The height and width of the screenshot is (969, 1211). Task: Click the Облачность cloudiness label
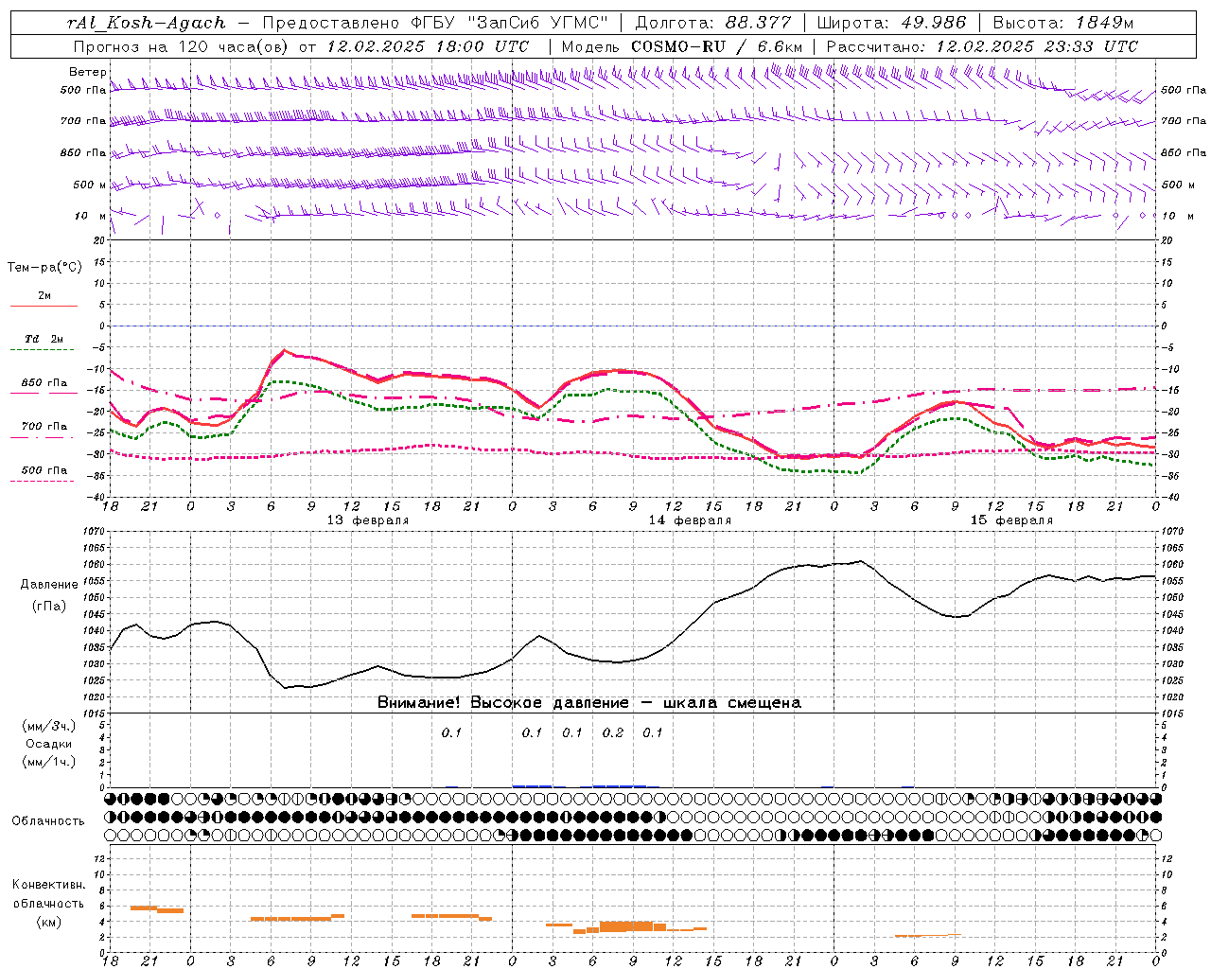[x=48, y=821]
